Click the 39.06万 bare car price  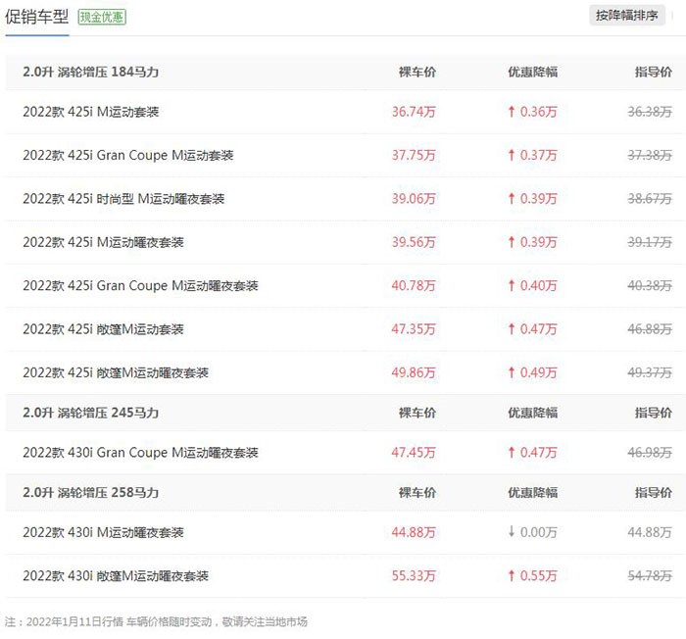[x=414, y=199]
